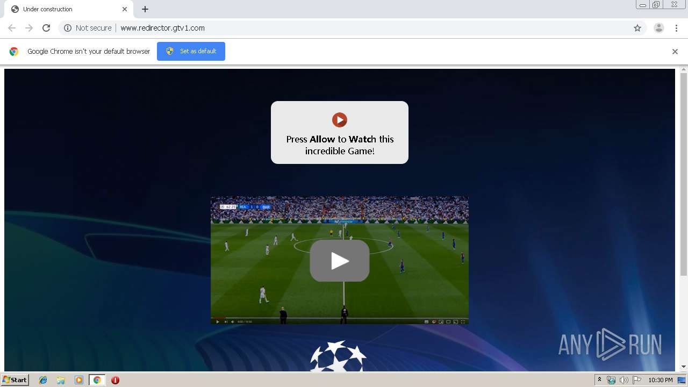Click the Chrome logo in infobar
The width and height of the screenshot is (688, 387).
pyautogui.click(x=14, y=52)
